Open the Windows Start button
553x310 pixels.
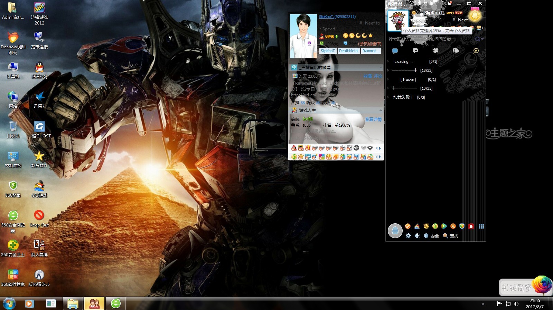pos(9,303)
